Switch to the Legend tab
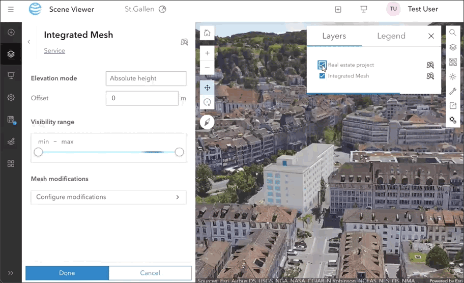The width and height of the screenshot is (464, 283). pyautogui.click(x=391, y=36)
